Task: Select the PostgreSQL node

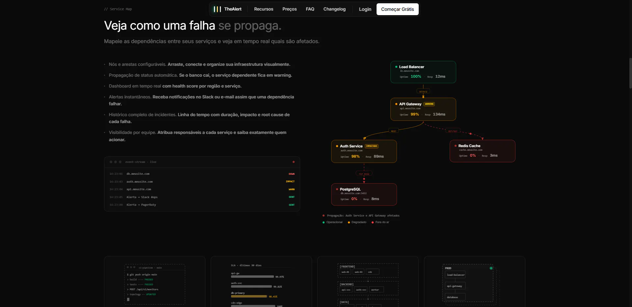Action: click(x=364, y=194)
